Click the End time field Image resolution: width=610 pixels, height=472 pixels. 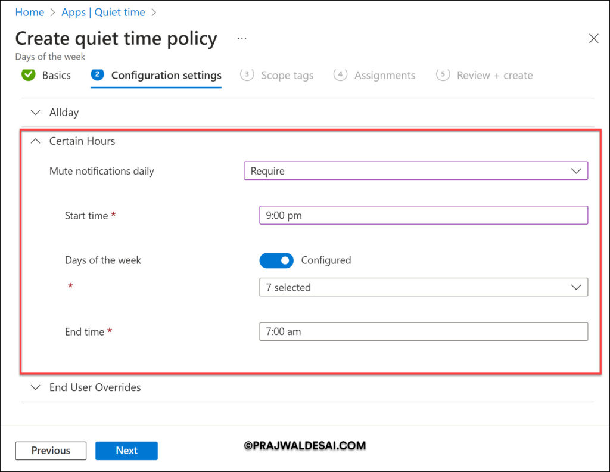pos(424,331)
